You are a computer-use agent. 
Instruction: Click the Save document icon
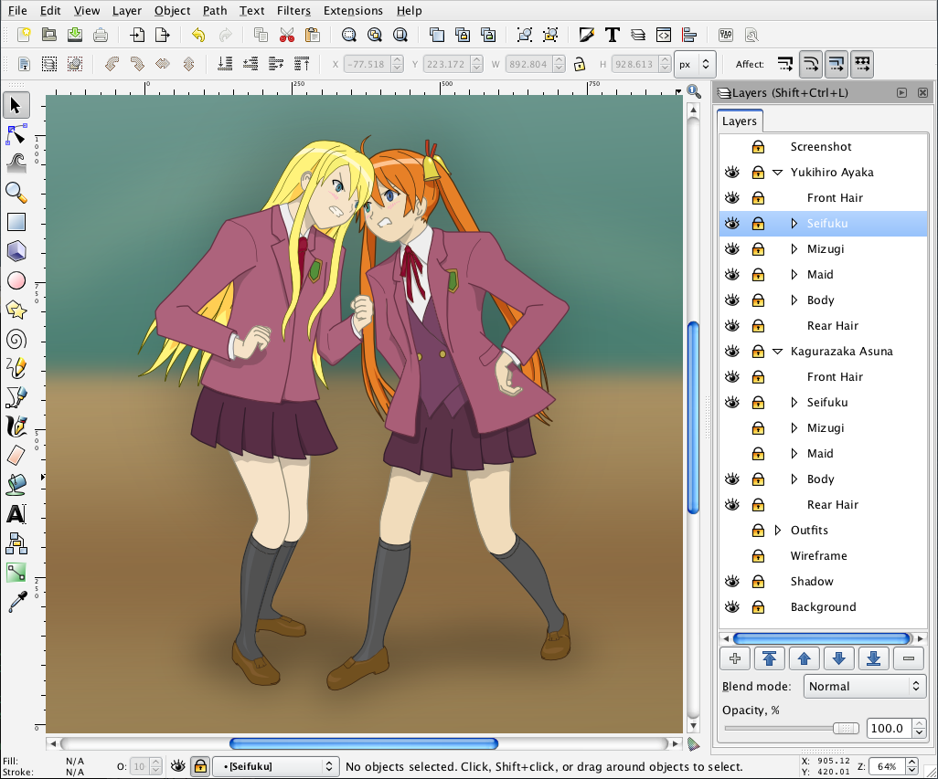coord(75,35)
